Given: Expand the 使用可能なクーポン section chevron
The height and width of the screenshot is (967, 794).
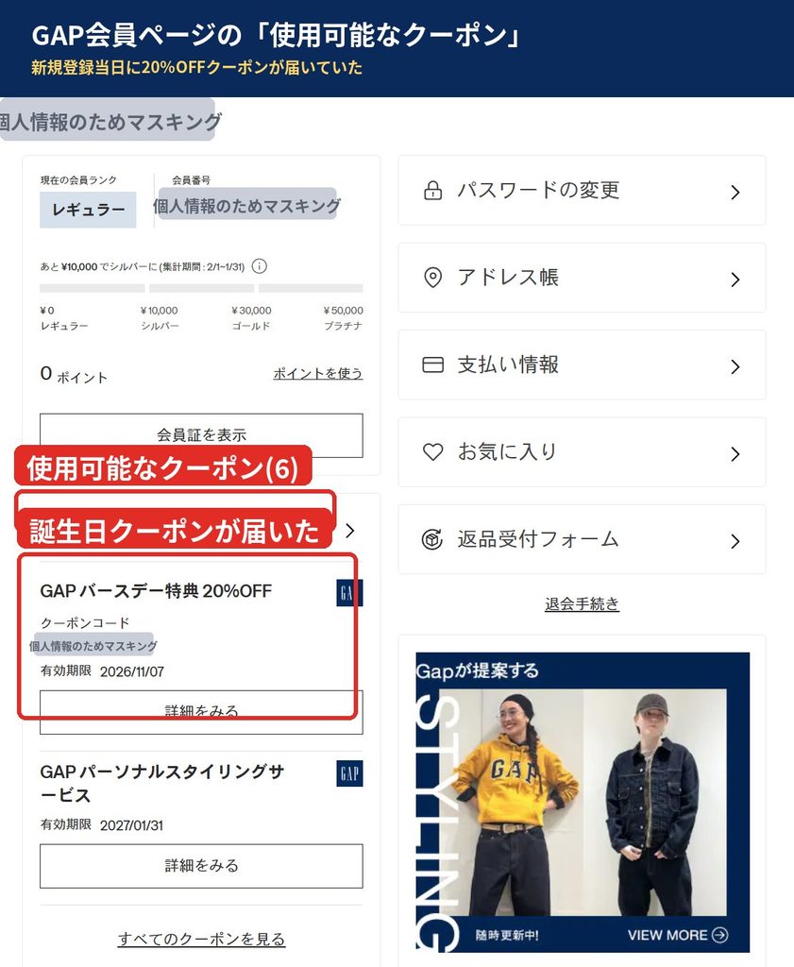Looking at the screenshot, I should point(349,531).
